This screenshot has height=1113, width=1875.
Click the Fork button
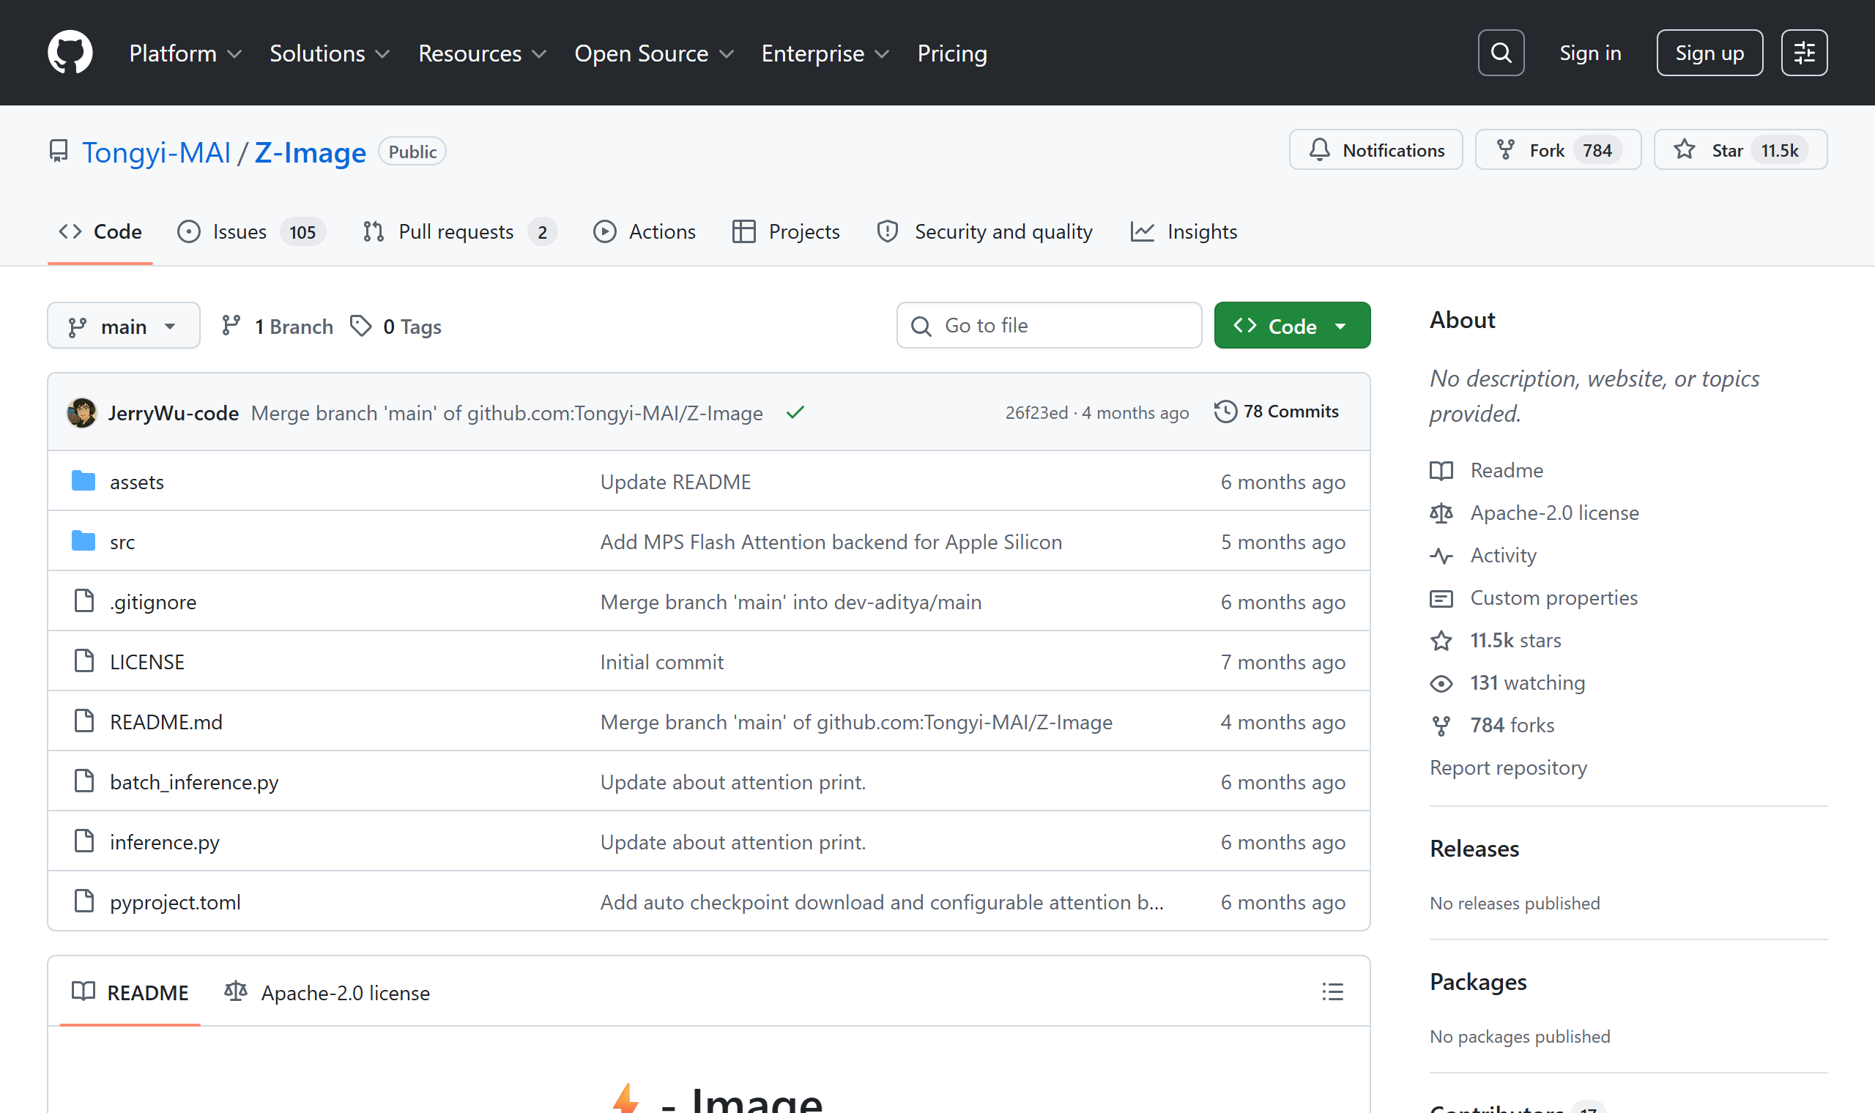pyautogui.click(x=1558, y=150)
